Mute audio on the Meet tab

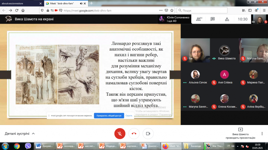(81, 3)
